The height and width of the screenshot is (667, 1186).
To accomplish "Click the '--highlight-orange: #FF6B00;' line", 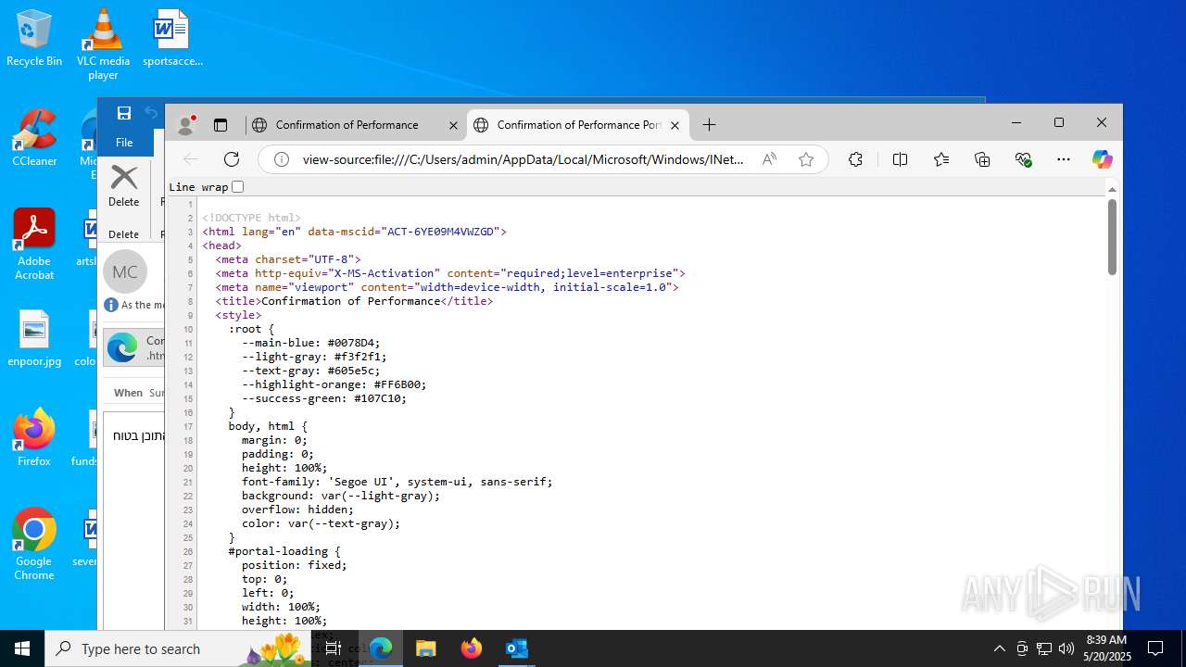I will [334, 384].
